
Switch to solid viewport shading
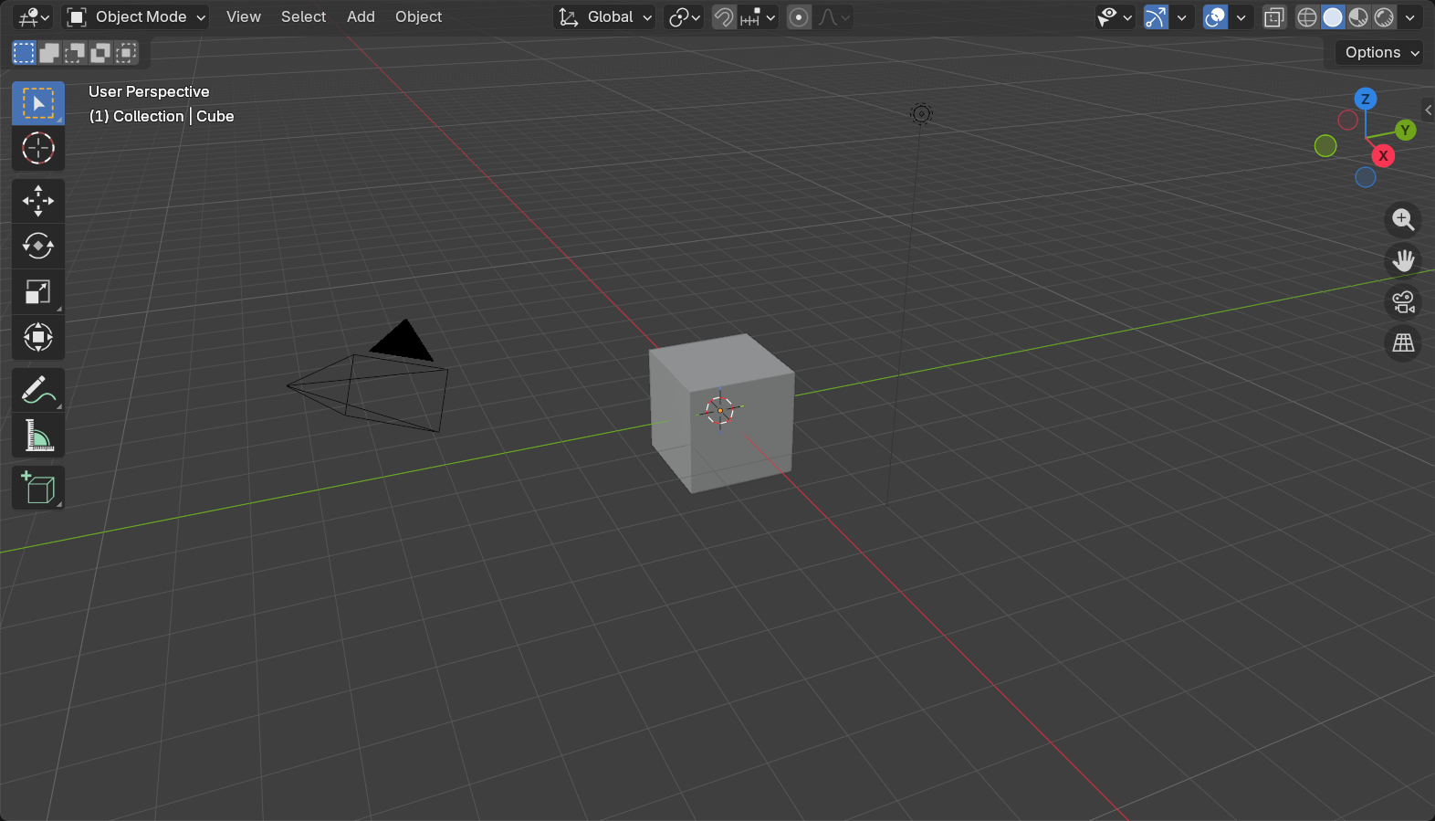coord(1333,16)
